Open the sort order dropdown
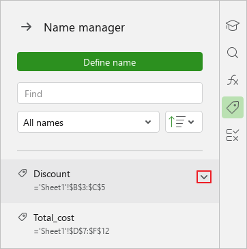 click(x=184, y=122)
